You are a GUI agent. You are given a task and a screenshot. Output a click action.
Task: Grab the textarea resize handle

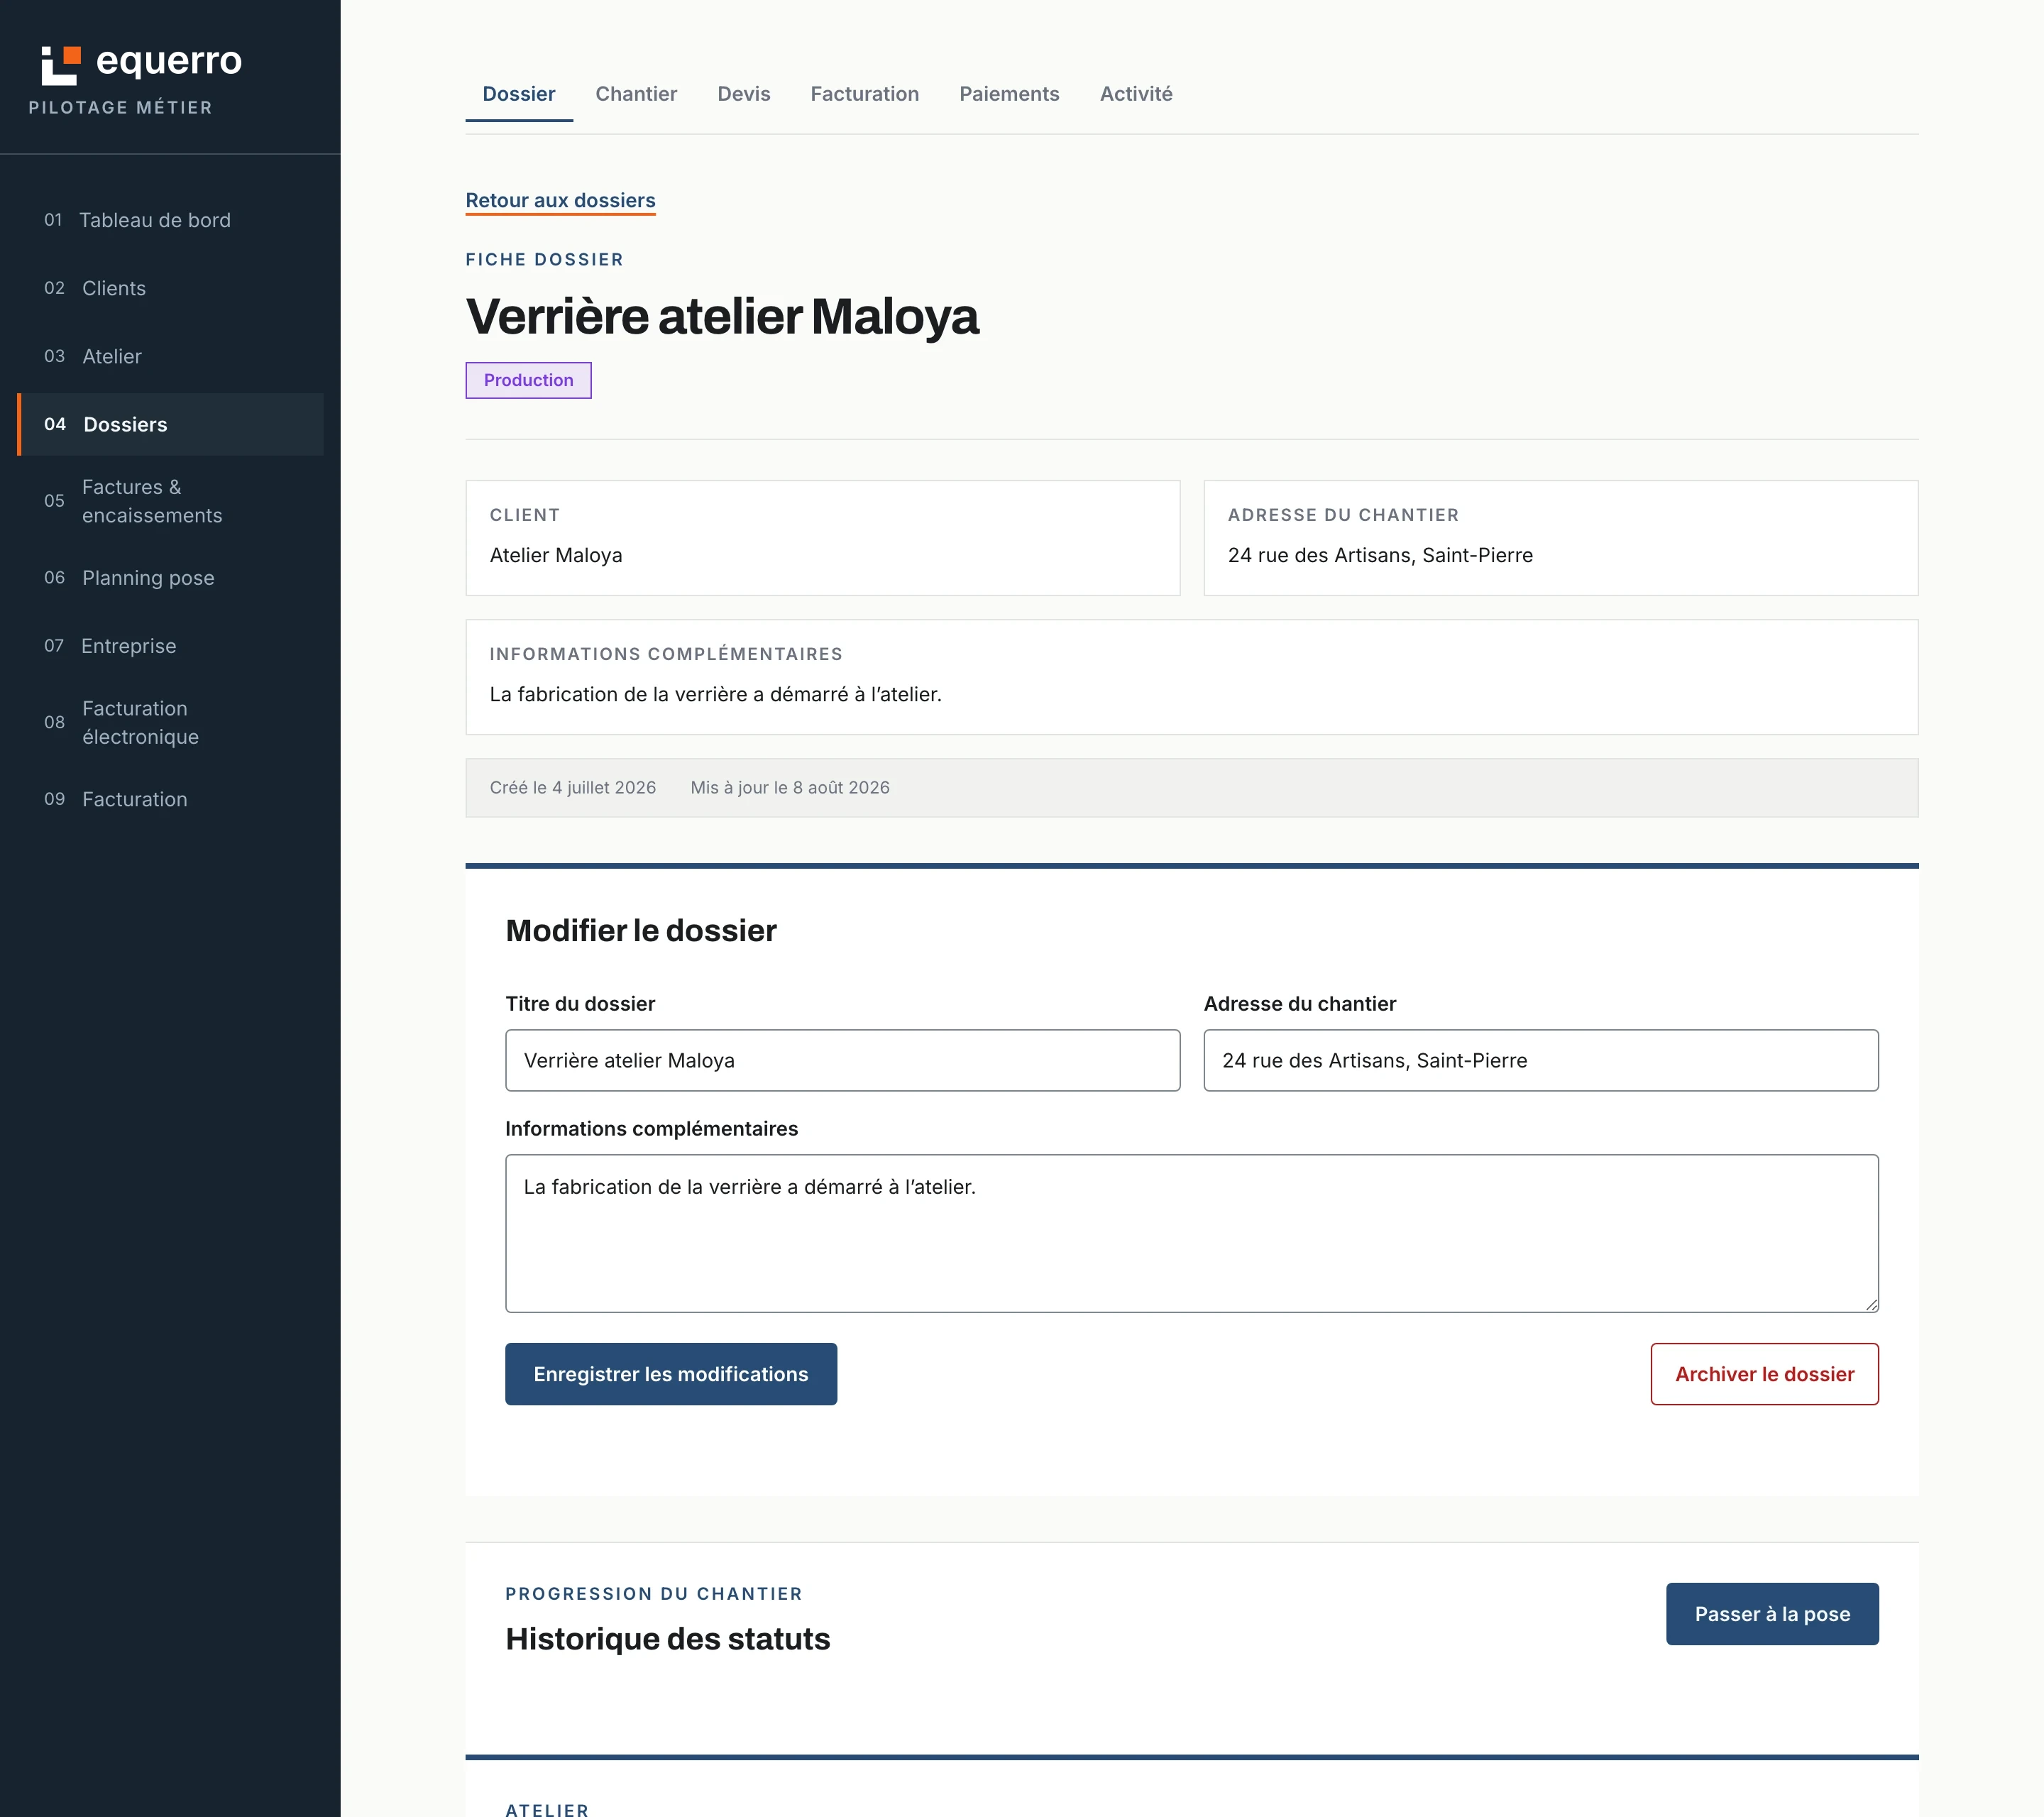coord(1871,1304)
